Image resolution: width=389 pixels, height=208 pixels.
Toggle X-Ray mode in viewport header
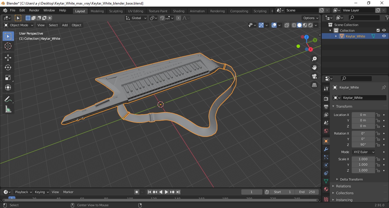287,25
